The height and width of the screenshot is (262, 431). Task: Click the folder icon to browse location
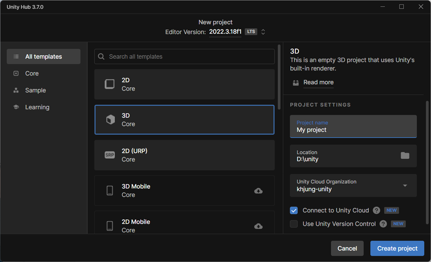[x=405, y=156]
